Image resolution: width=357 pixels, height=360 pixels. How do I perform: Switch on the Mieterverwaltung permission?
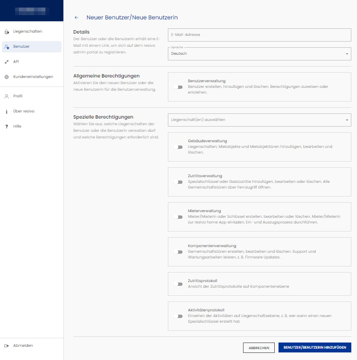coord(179,217)
